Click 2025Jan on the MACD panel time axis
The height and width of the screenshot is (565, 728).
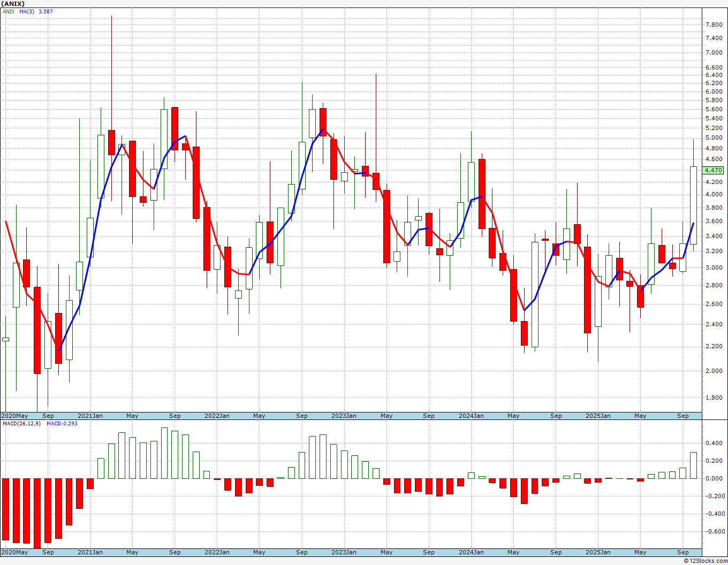(598, 552)
